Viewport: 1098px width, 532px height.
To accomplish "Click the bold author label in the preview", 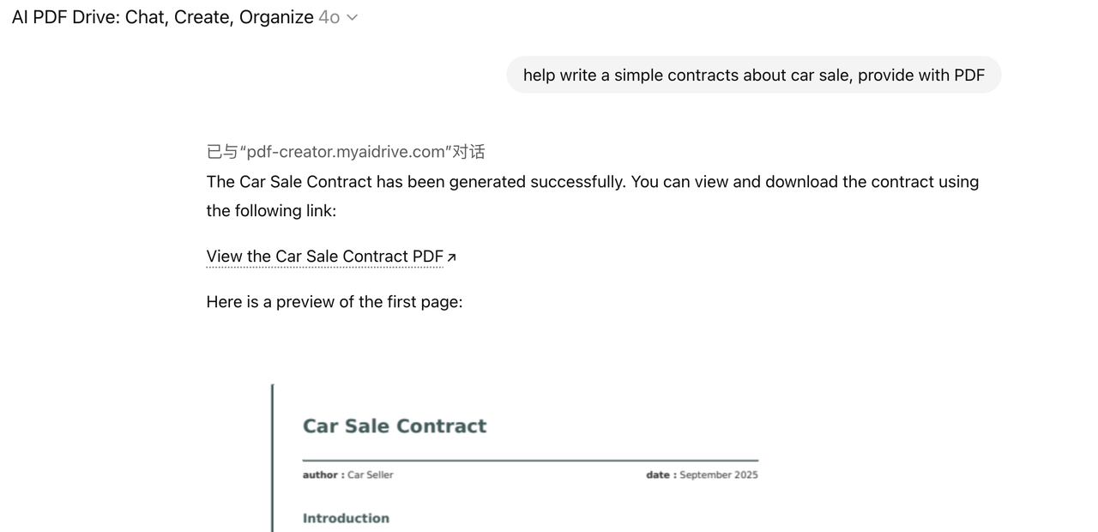I will [x=323, y=475].
